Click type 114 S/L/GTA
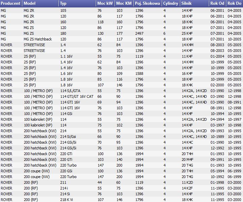Screen dimensions: 243x202 click(x=70, y=91)
